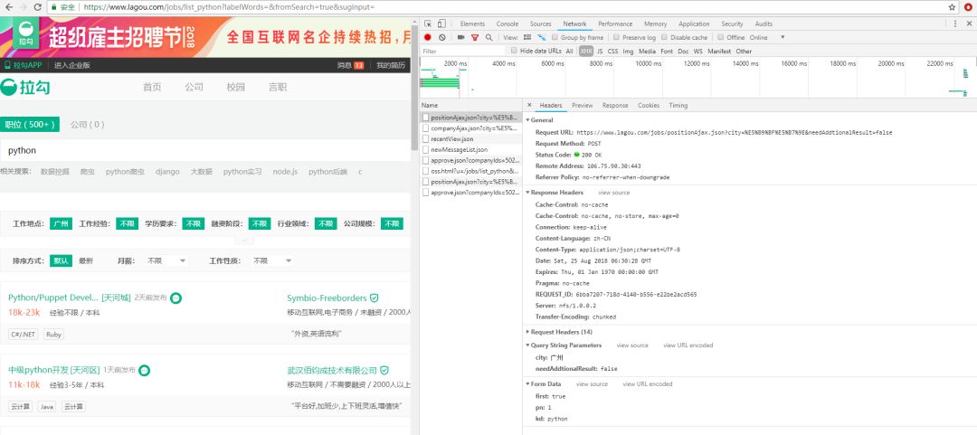The image size is (977, 435).
Task: Clear the network log
Action: (441, 37)
